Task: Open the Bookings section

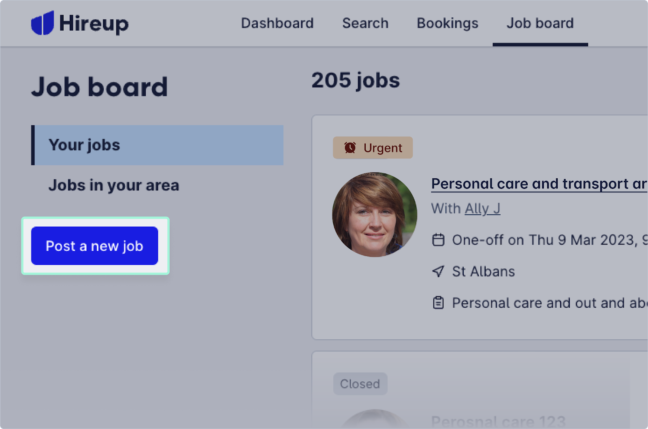Action: point(447,23)
